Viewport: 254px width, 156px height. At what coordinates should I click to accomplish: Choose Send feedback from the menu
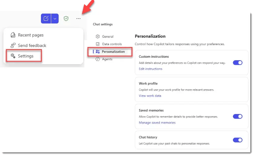tap(32, 45)
